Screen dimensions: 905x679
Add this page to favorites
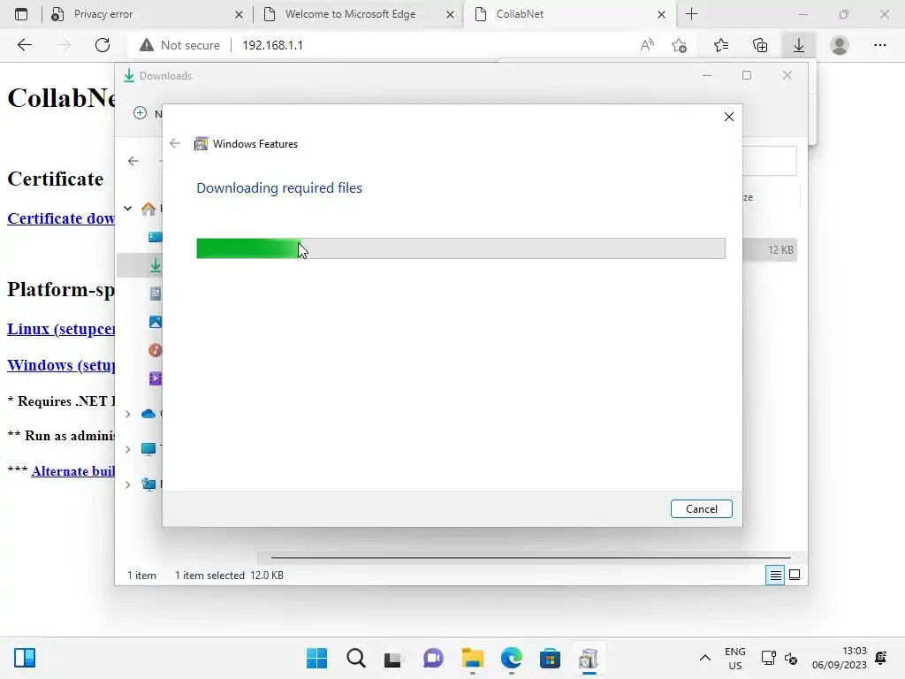point(680,45)
